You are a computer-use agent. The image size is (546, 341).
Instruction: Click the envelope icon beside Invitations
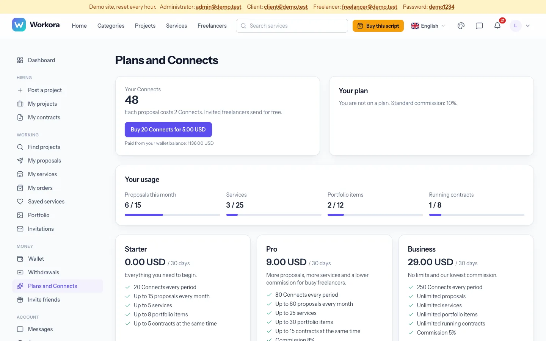pos(20,229)
